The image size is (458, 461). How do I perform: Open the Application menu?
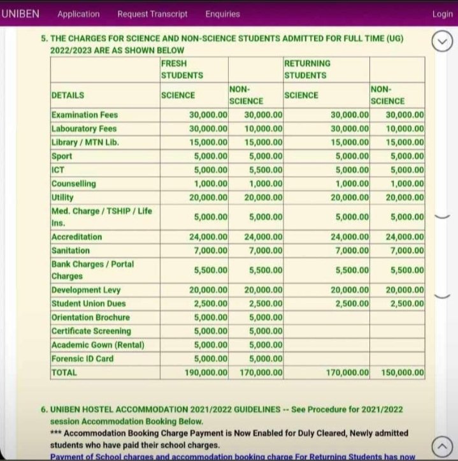point(78,14)
